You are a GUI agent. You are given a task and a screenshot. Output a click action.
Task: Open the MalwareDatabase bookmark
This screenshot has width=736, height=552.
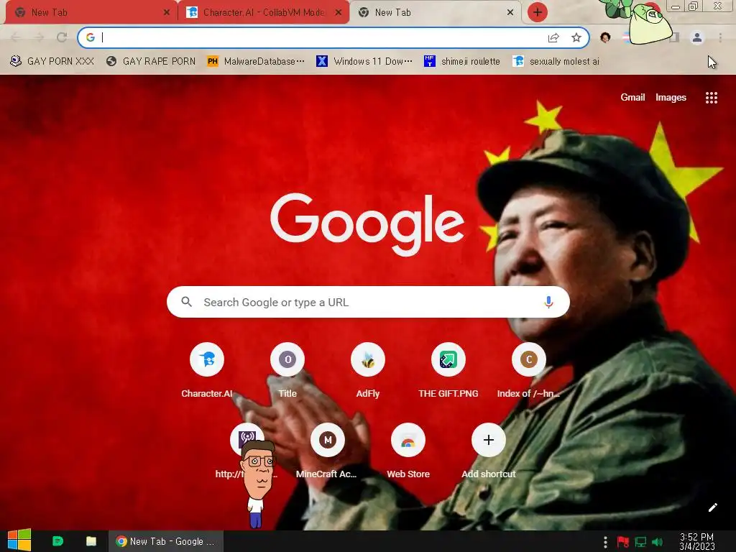256,61
